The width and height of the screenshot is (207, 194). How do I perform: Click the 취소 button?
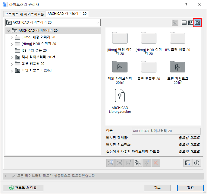pyautogui.click(x=157, y=188)
